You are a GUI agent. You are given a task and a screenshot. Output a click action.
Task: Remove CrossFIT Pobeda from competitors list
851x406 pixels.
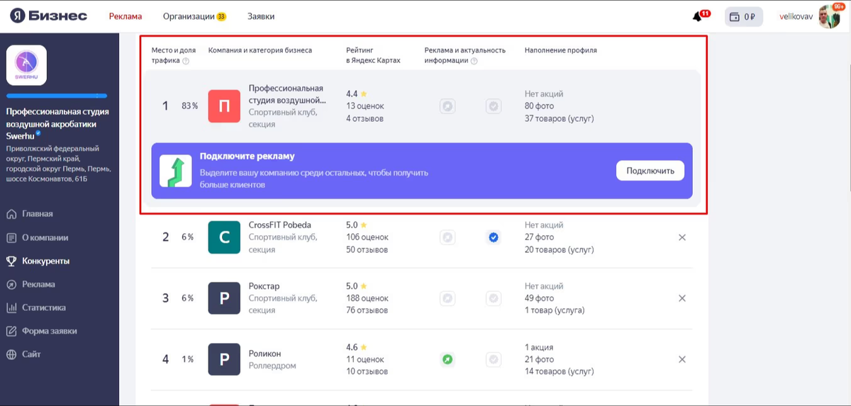tap(682, 237)
